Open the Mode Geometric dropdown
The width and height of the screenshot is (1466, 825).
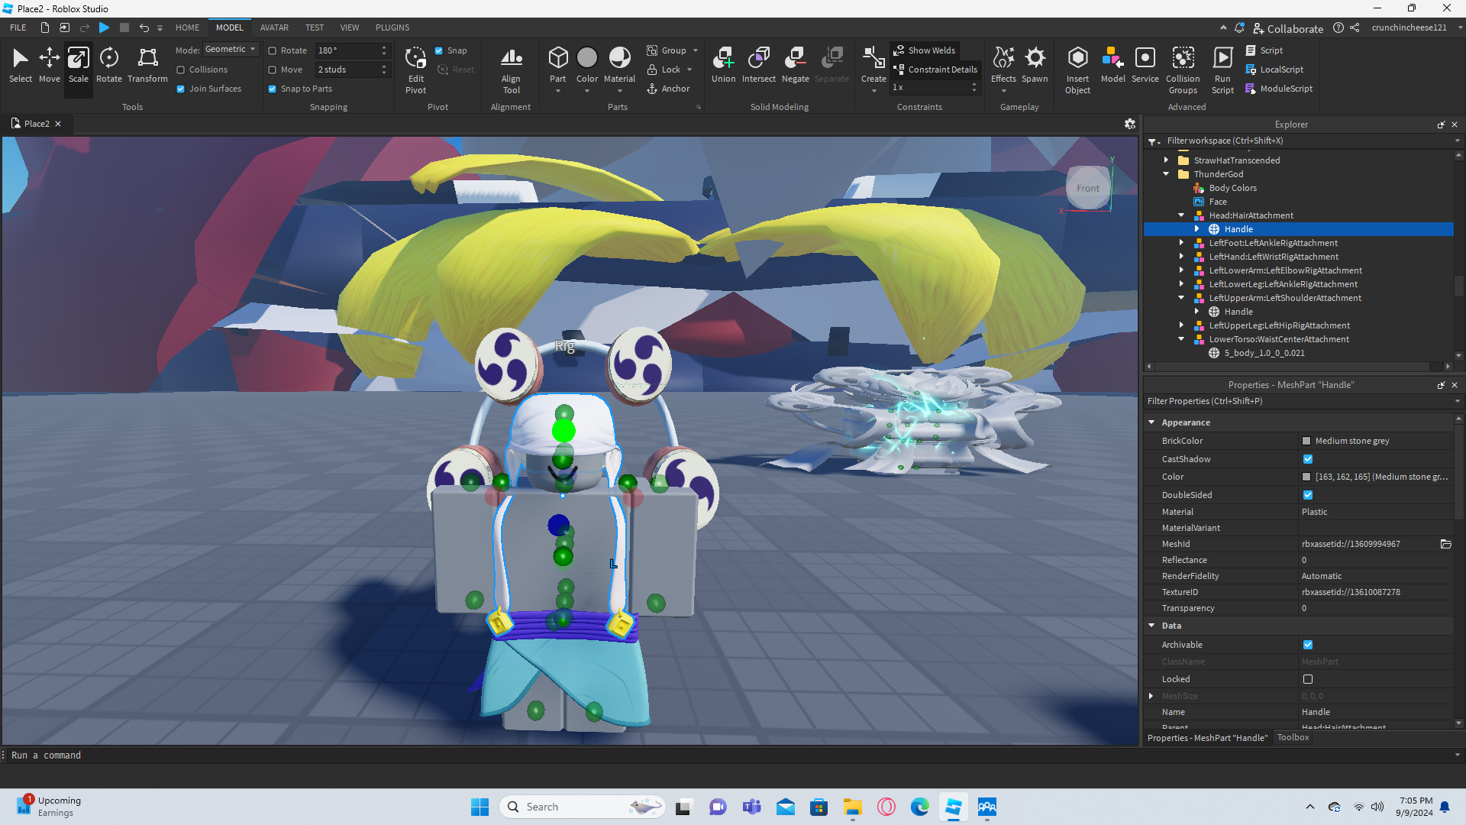[x=231, y=50]
